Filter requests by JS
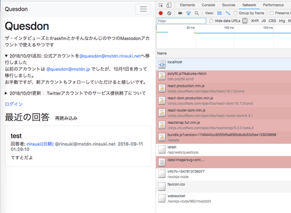 (264, 21)
